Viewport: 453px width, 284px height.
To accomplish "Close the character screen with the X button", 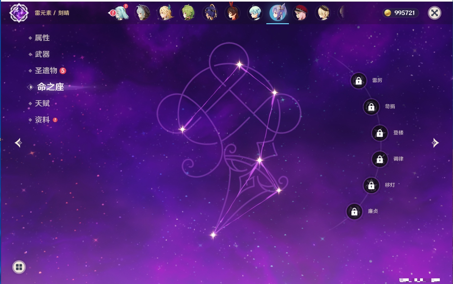I will (435, 13).
